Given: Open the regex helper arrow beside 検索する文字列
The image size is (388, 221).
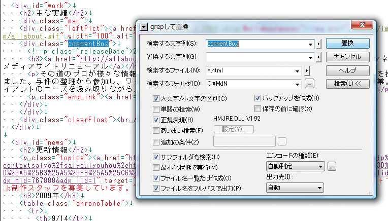Looking at the screenshot, I should tap(318, 44).
